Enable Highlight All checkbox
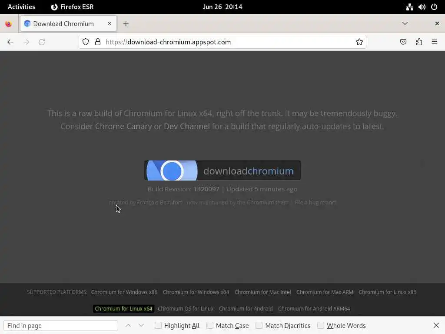 (158, 325)
